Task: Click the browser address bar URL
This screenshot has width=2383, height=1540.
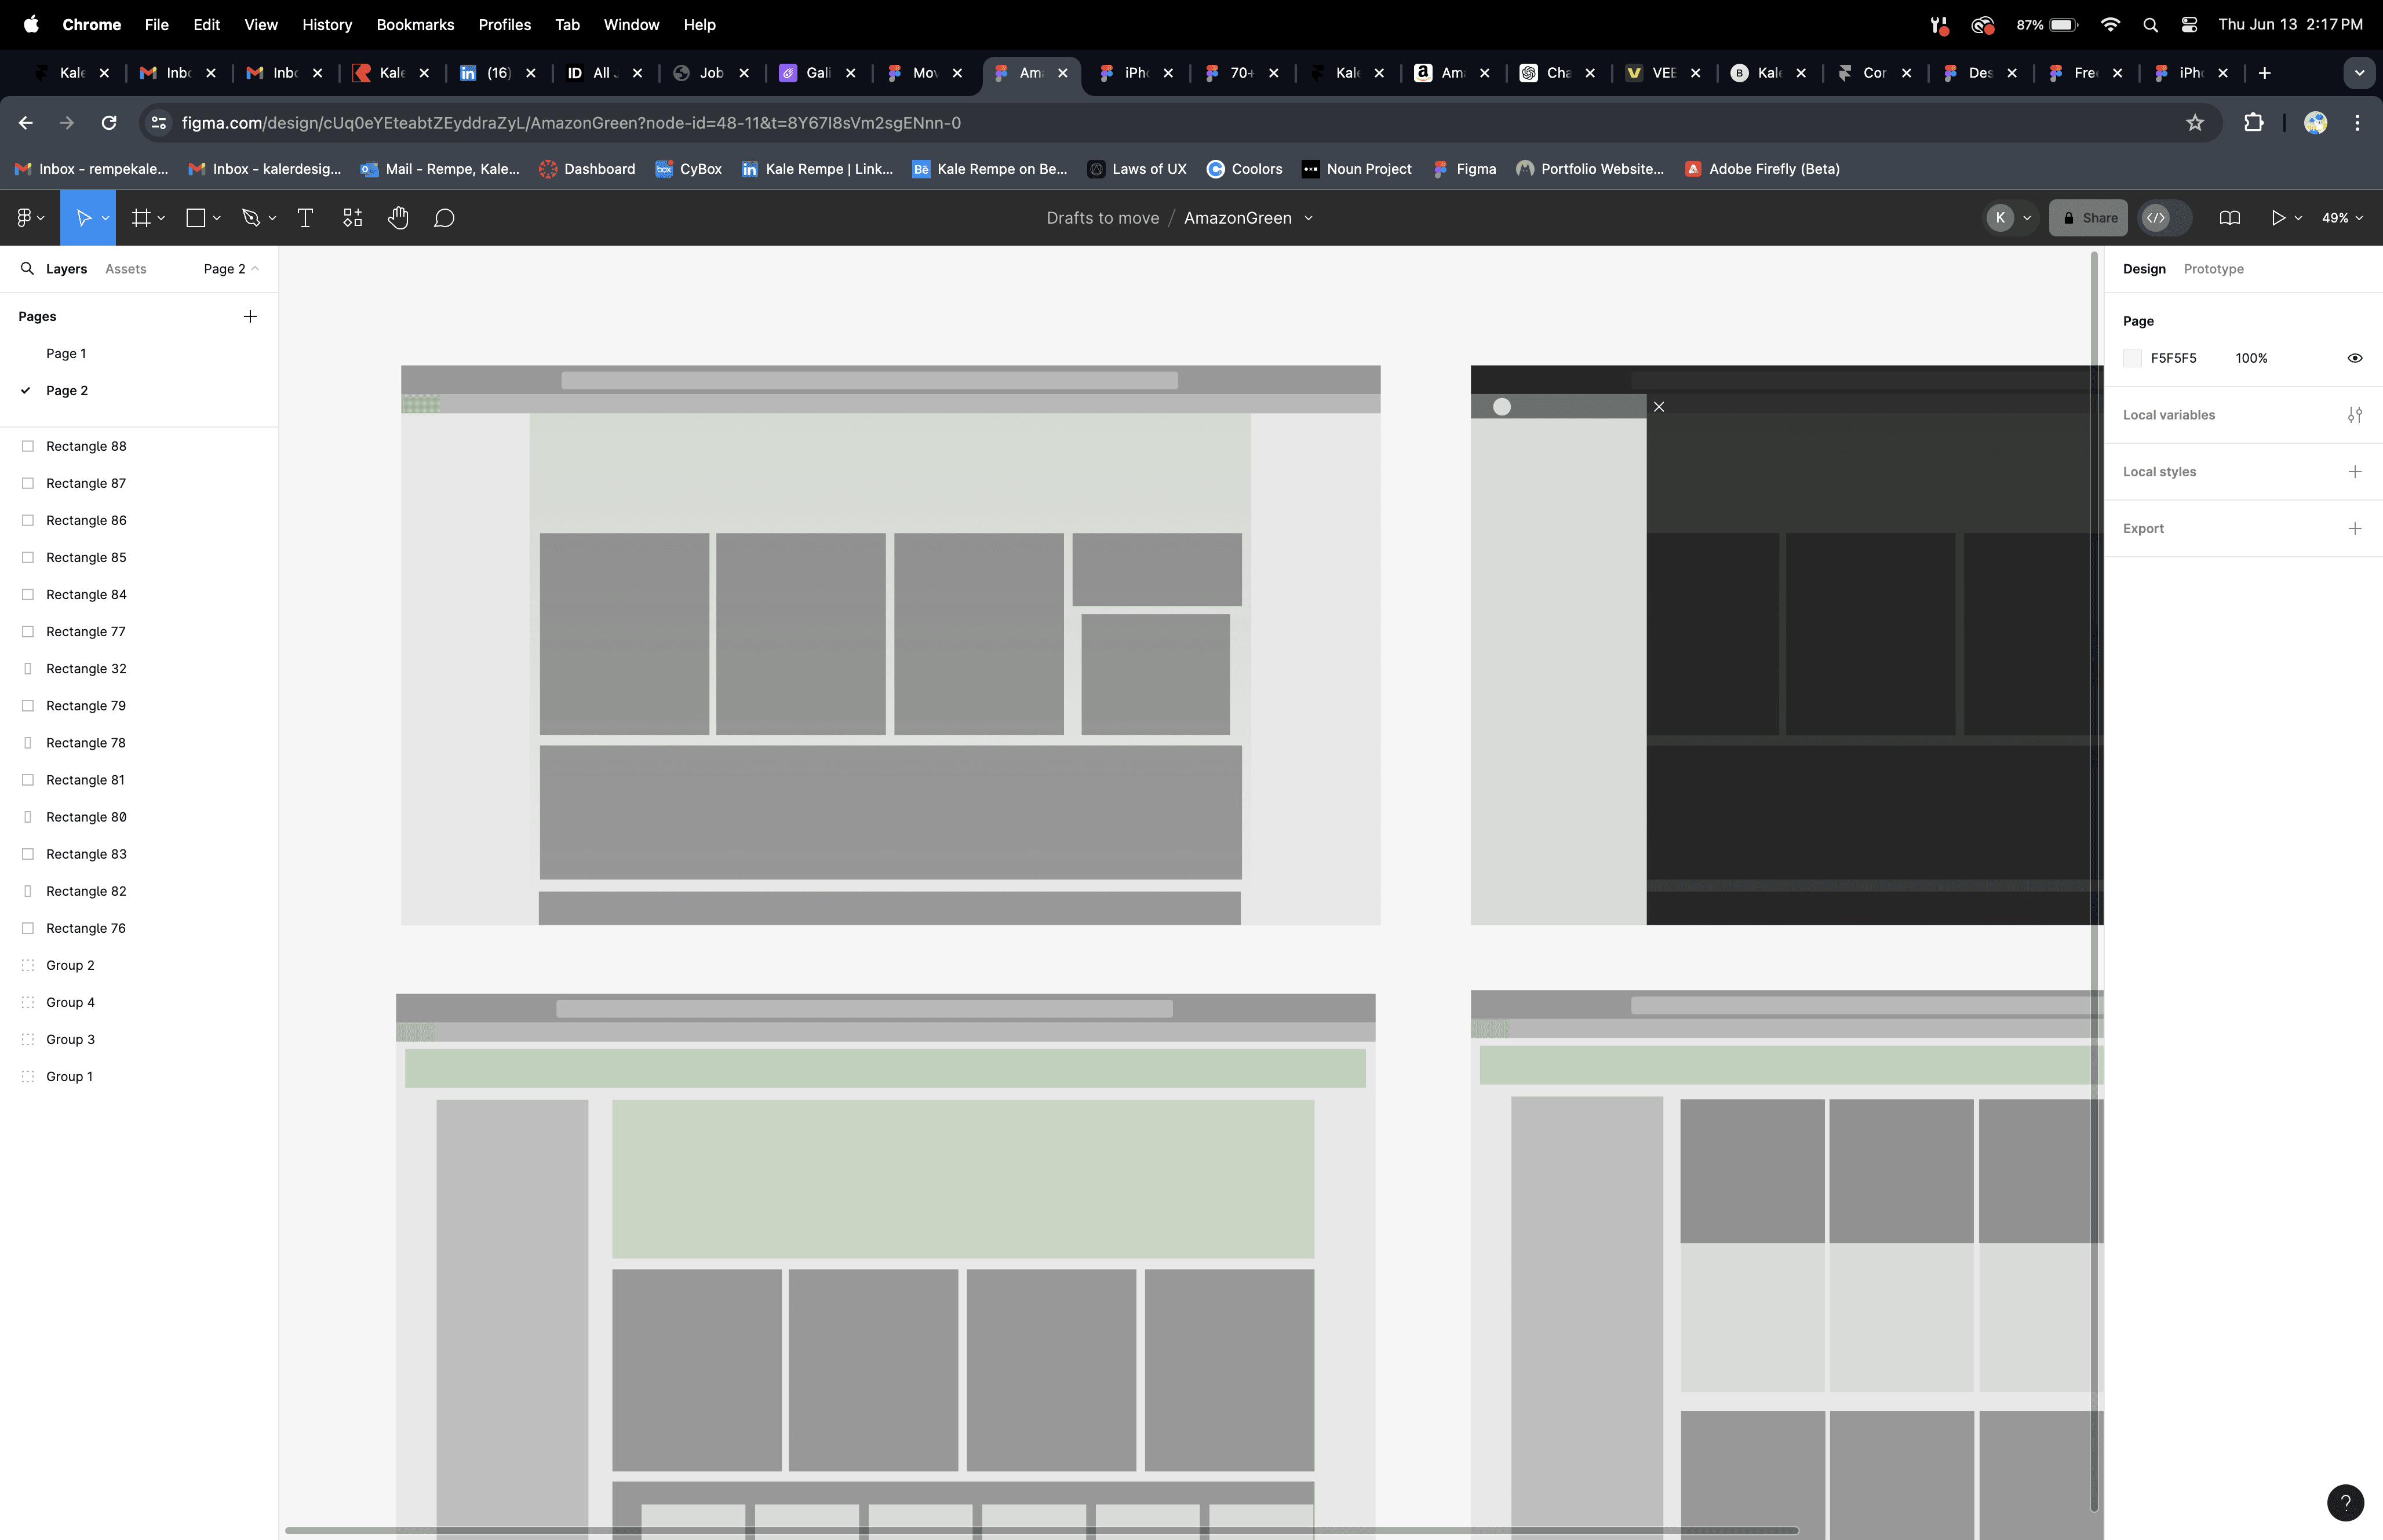Action: (571, 123)
